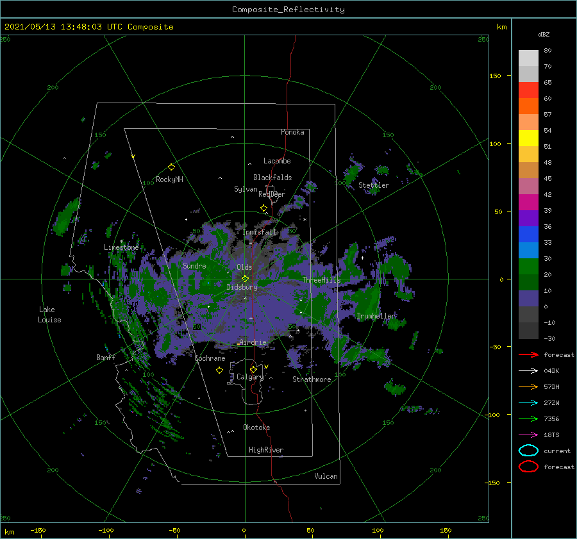Viewport: 577px width, 539px height.
Task: Click the white asterisk above Limestone
Action: click(121, 242)
